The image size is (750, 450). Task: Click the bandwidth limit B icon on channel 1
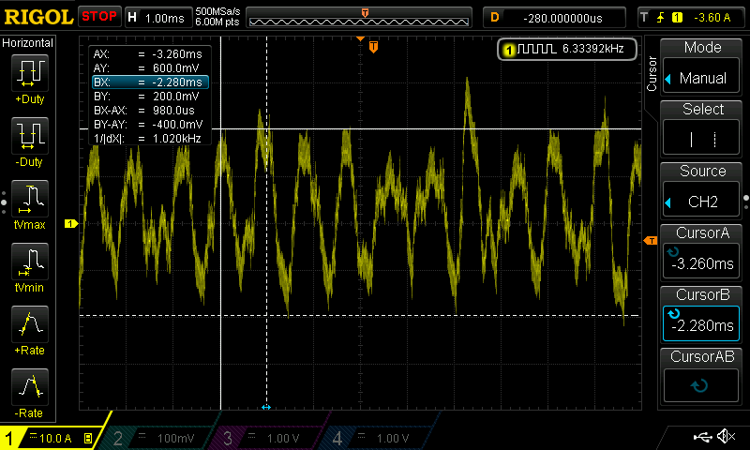coord(88,438)
